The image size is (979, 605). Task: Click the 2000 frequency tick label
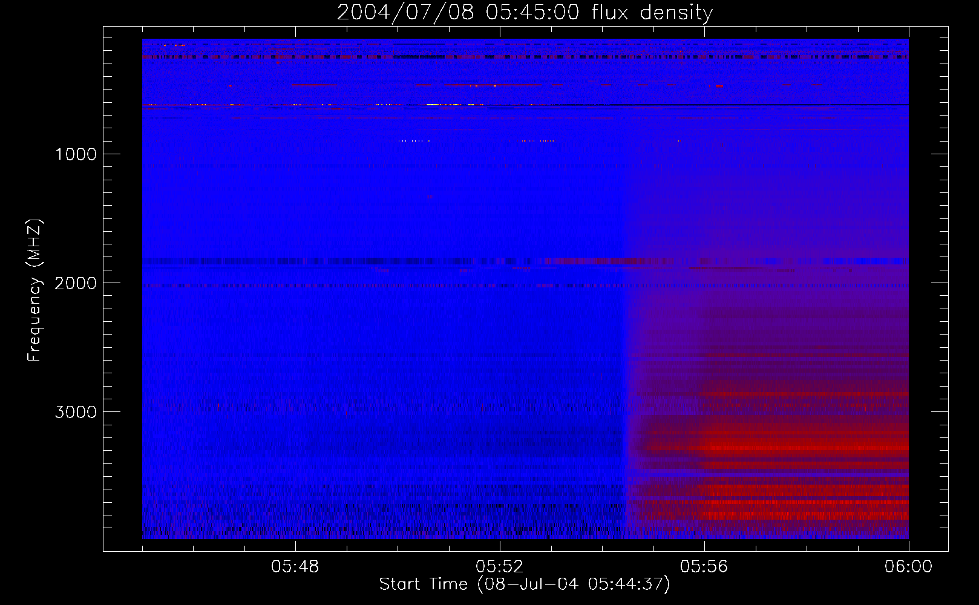76,283
